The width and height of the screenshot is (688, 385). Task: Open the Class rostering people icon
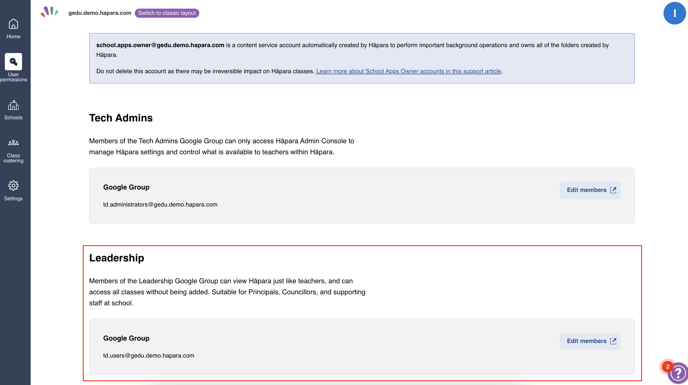(13, 143)
